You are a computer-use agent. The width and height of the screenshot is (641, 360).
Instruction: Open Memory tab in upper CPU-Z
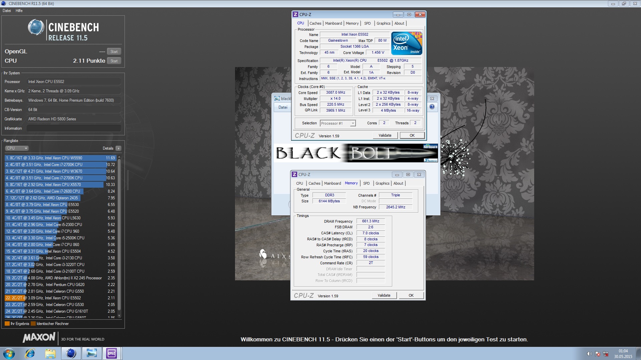point(352,23)
